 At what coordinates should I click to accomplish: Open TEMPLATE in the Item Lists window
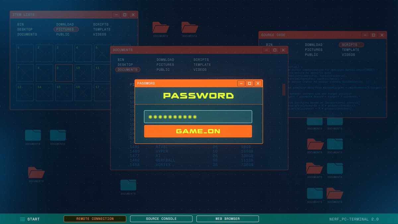coord(102,29)
